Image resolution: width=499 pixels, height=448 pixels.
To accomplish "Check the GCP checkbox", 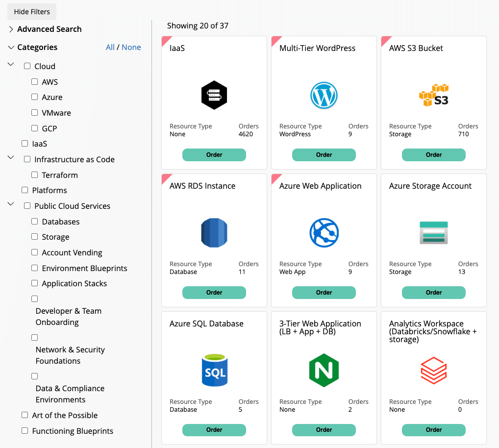I will coord(34,128).
